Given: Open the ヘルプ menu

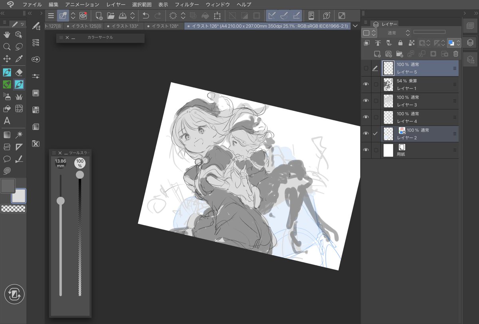Looking at the screenshot, I should [244, 4].
